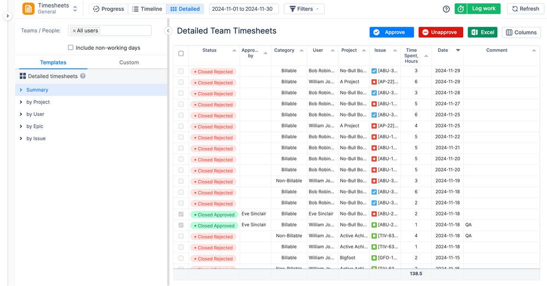
Task: Click the Closed Rejected badge on 2024-11-21
Action: click(x=213, y=149)
